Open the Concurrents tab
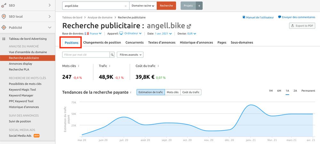 134,42
